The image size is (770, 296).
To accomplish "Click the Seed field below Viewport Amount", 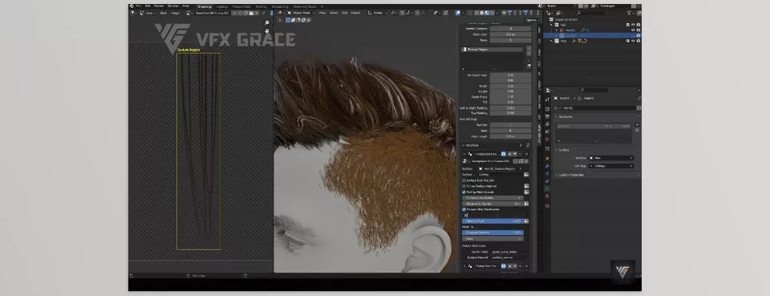I will [x=493, y=238].
